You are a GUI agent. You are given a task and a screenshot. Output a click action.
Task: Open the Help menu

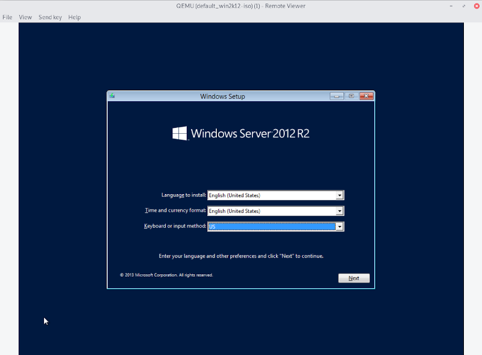74,17
